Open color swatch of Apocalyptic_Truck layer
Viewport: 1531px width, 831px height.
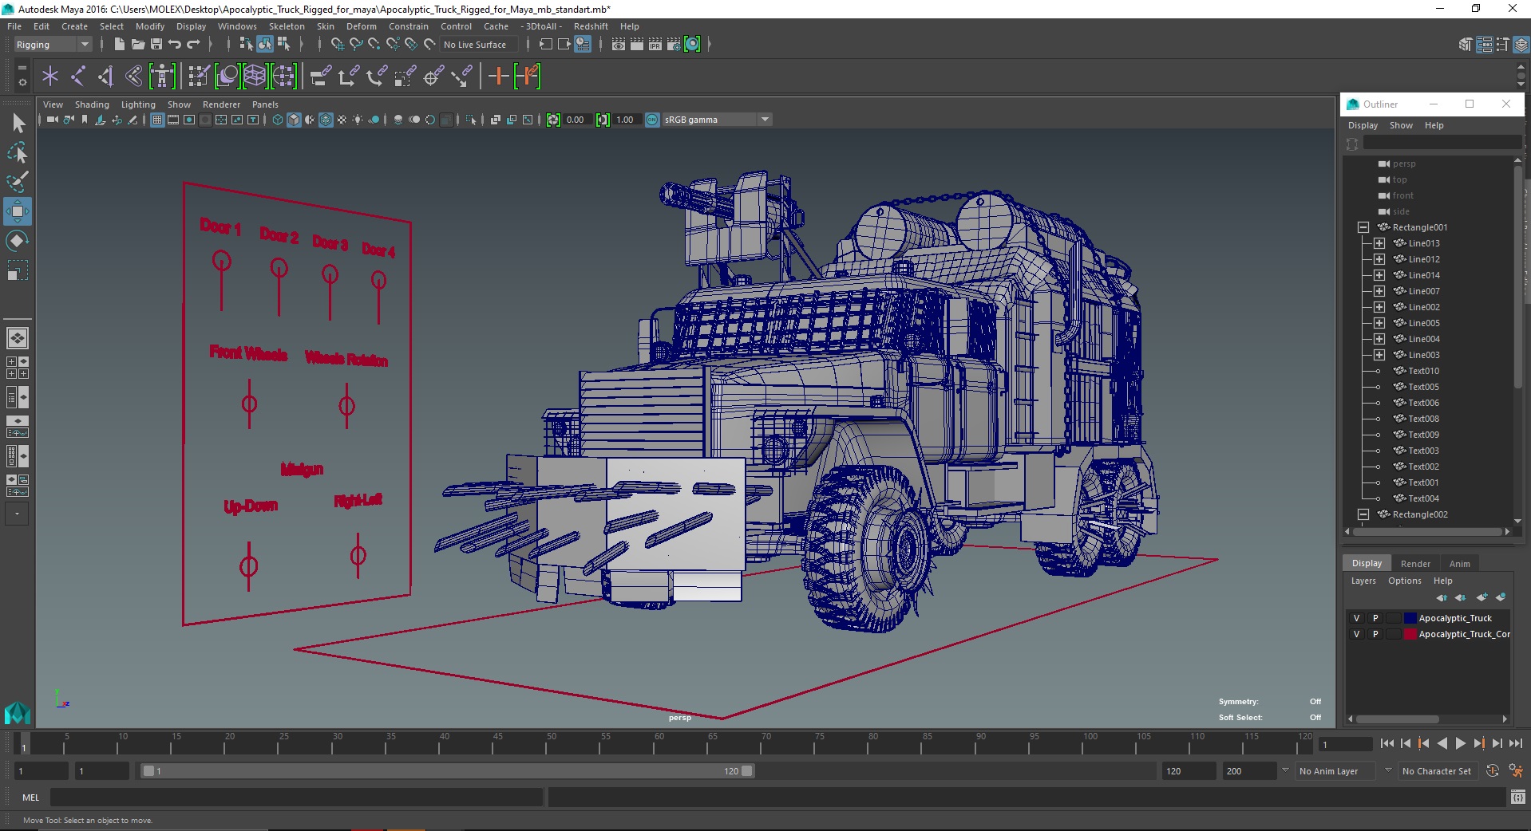tap(1410, 618)
